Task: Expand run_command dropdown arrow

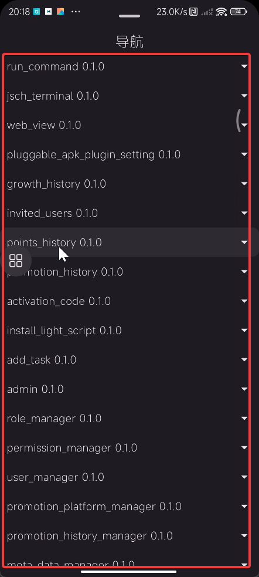Action: click(x=244, y=66)
